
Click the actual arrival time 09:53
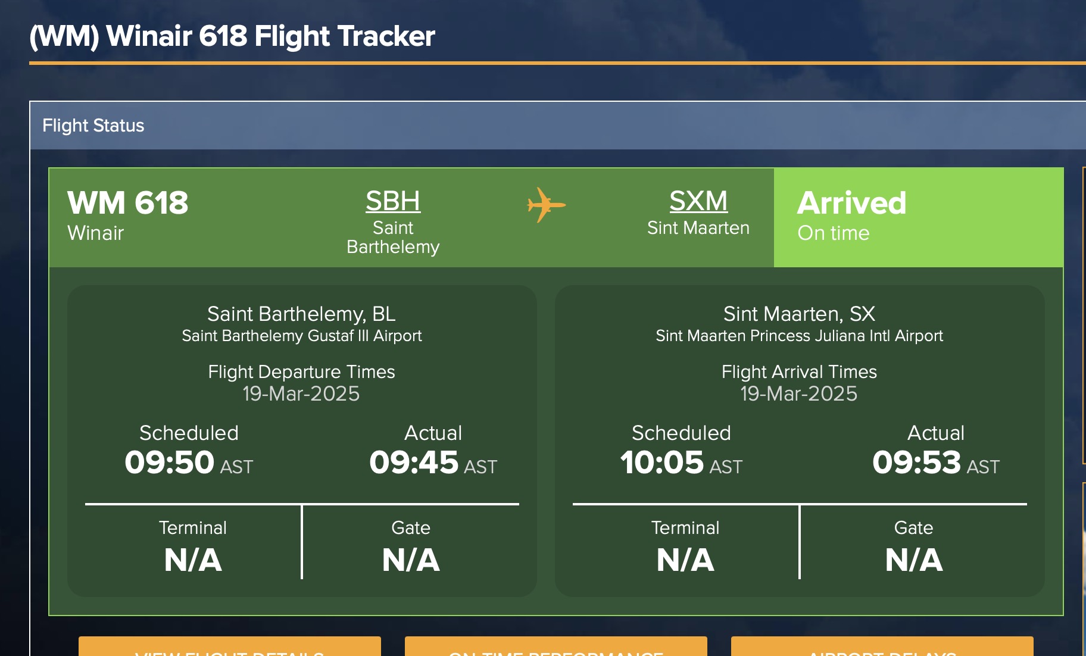coord(917,463)
